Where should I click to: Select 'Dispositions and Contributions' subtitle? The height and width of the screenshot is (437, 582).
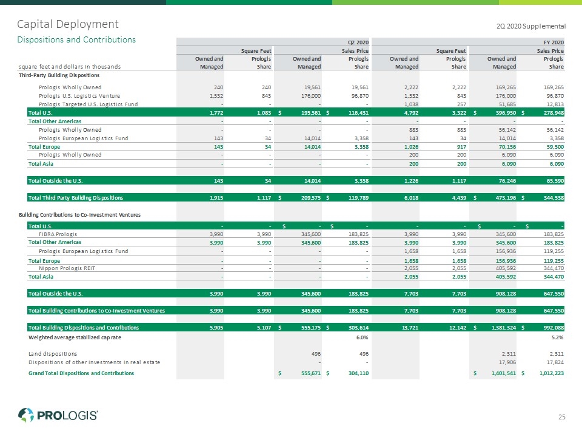76,40
